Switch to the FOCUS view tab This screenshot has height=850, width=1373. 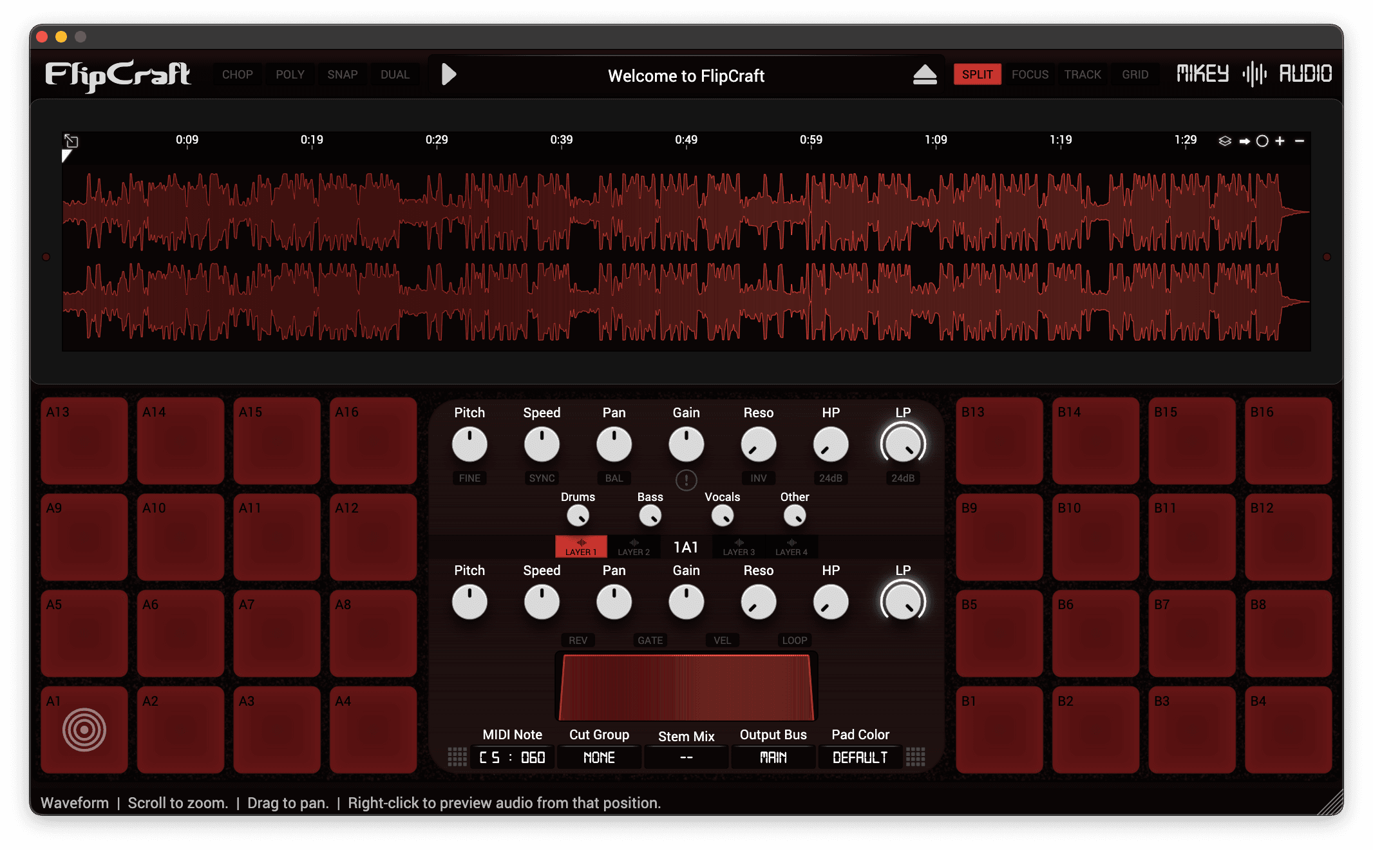pyautogui.click(x=1030, y=75)
